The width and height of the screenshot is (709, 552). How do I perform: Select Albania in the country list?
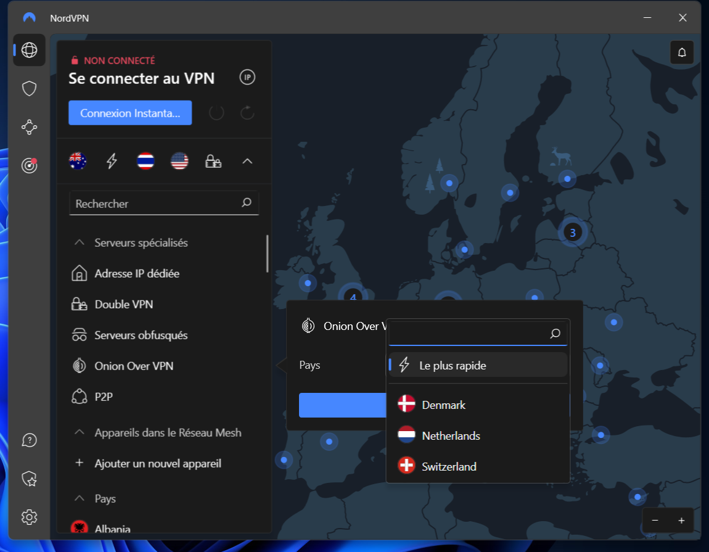(x=113, y=529)
